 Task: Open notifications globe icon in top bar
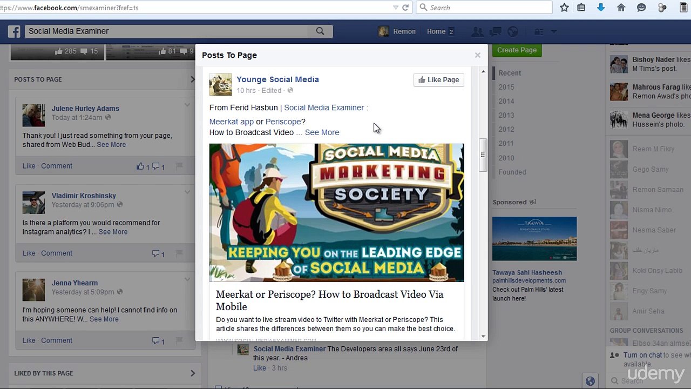point(513,32)
